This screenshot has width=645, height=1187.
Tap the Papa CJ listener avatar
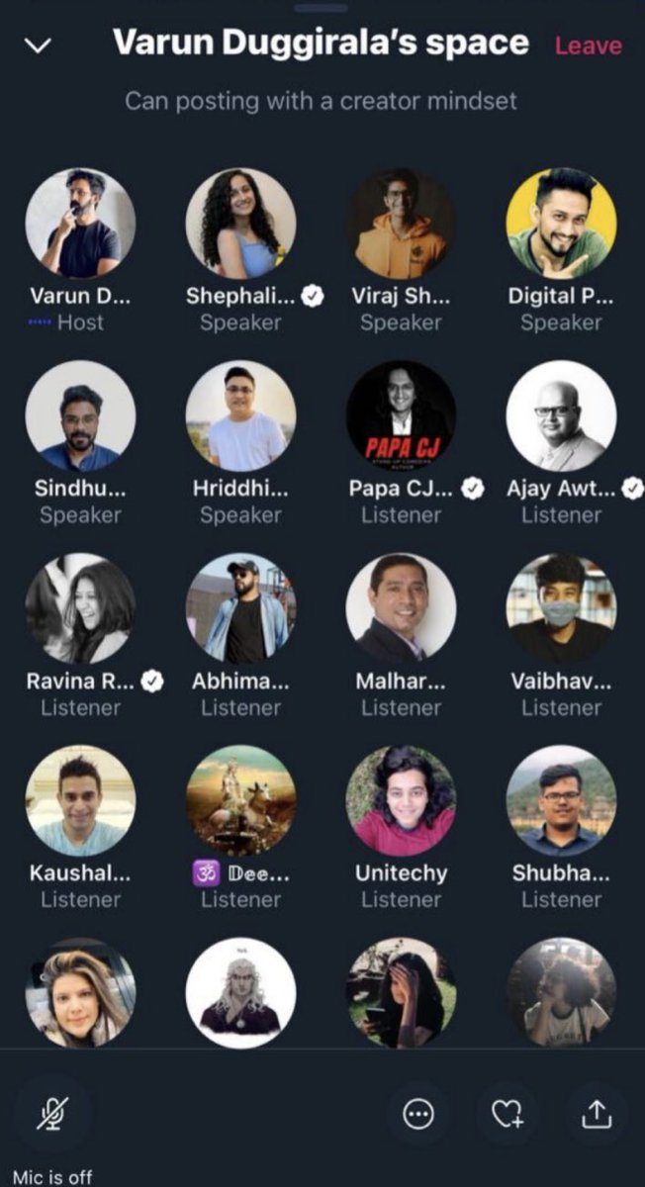[401, 415]
